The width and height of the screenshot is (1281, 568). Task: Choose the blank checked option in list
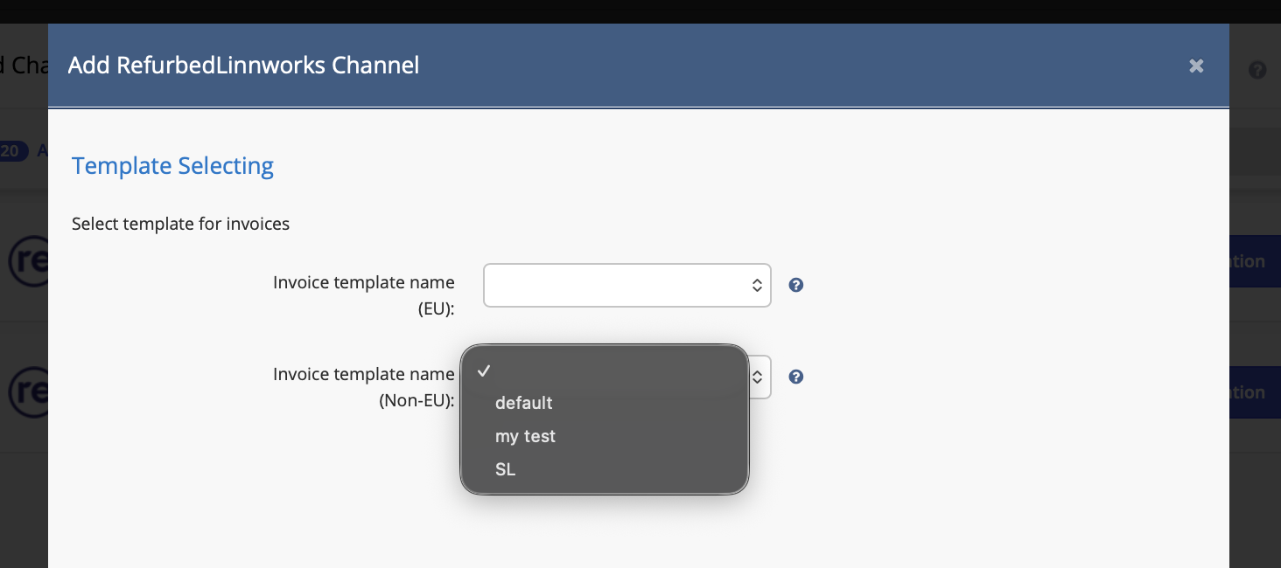click(x=605, y=371)
